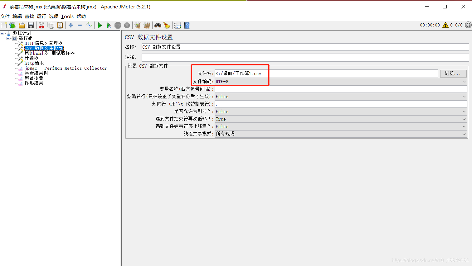Select CSV 数据文件设置 tree node
This screenshot has height=266, width=472.
click(x=44, y=48)
